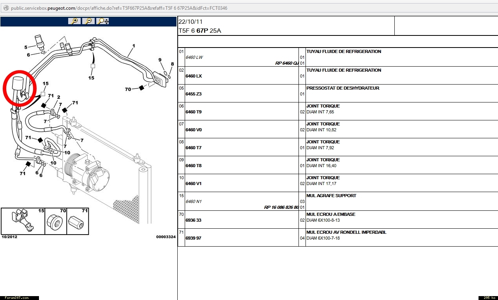Click the globe site icon in address bar
Image resolution: width=498 pixels, height=300 pixels.
tap(5, 8)
